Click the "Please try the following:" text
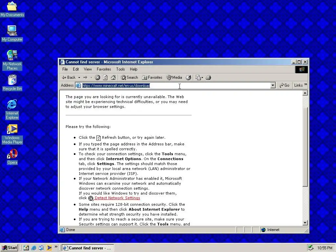The width and height of the screenshot is (336, 252). tap(88, 127)
